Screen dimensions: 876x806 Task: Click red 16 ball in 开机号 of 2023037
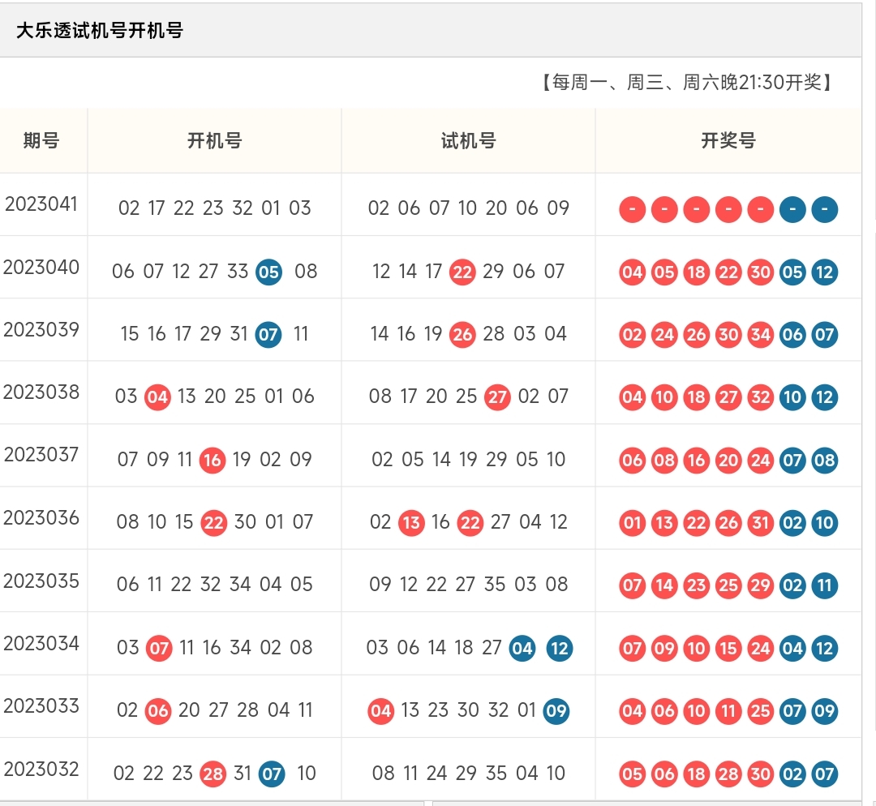pyautogui.click(x=213, y=461)
